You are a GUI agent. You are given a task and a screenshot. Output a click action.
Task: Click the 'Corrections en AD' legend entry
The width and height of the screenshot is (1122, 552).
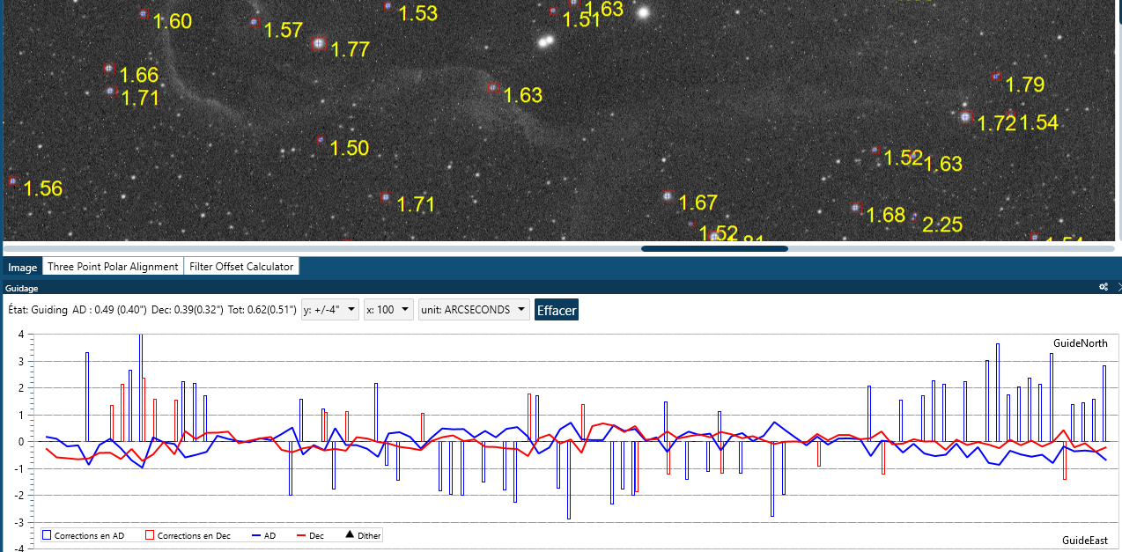tap(83, 535)
